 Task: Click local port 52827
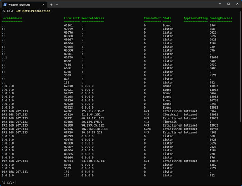68,93
